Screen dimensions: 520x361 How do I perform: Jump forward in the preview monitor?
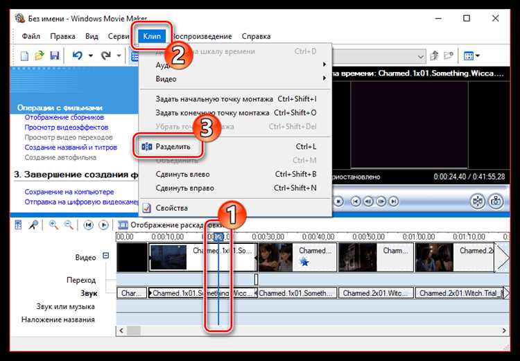point(393,201)
